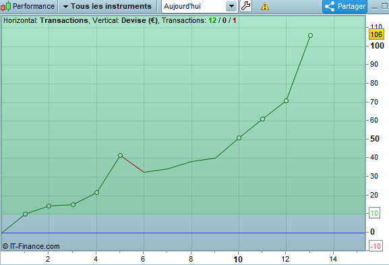Image resolution: width=389 pixels, height=265 pixels.
Task: Click the 14 label on the horizontal axis
Action: pyautogui.click(x=333, y=260)
